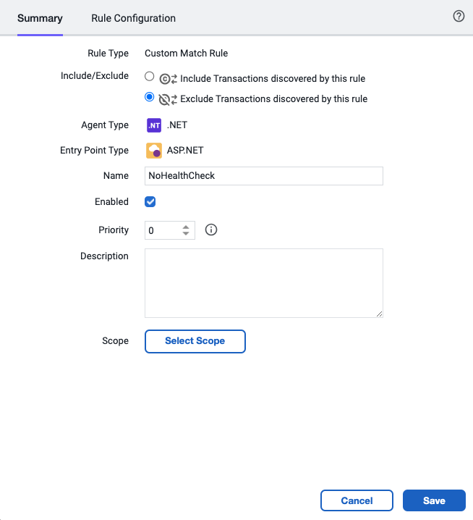Click the Priority info icon

point(211,230)
